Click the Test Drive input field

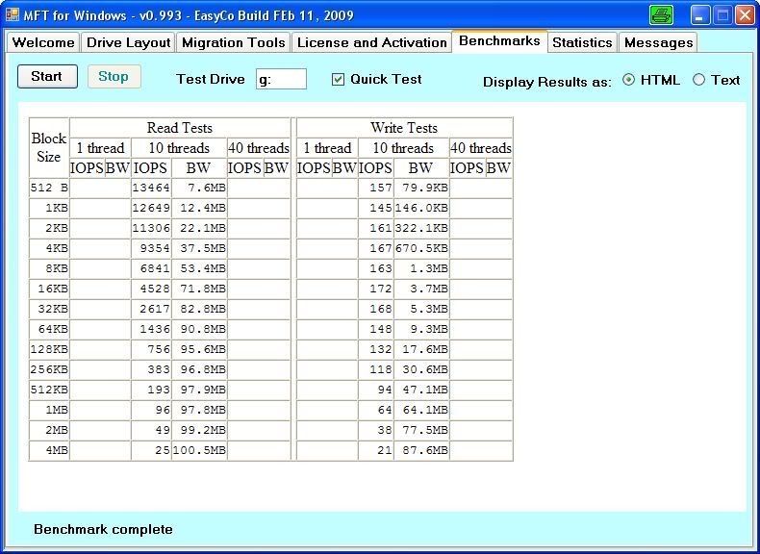click(281, 80)
